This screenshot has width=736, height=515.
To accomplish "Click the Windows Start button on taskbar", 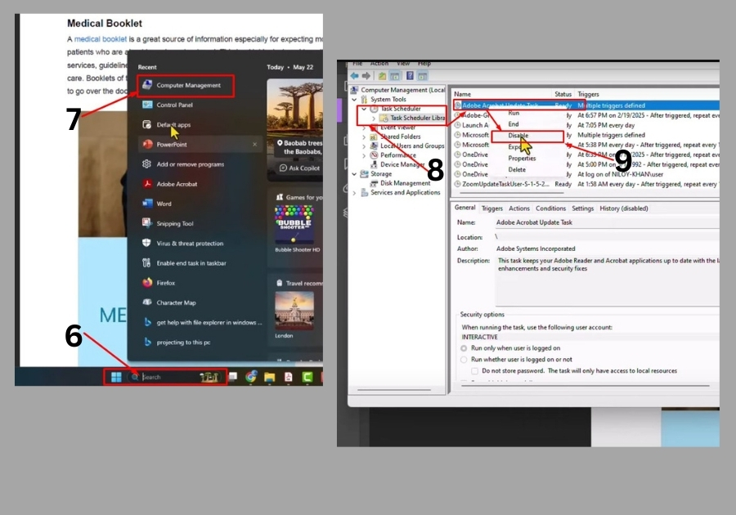I will pos(116,377).
